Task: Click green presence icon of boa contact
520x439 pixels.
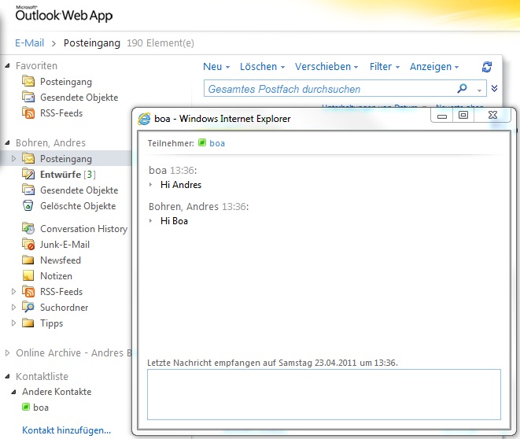Action: point(26,407)
